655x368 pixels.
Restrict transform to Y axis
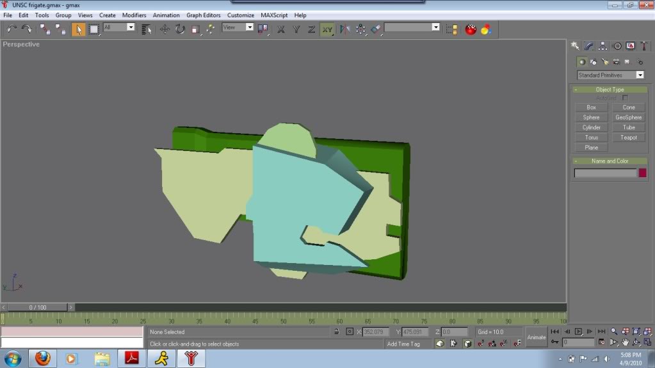tap(296, 29)
